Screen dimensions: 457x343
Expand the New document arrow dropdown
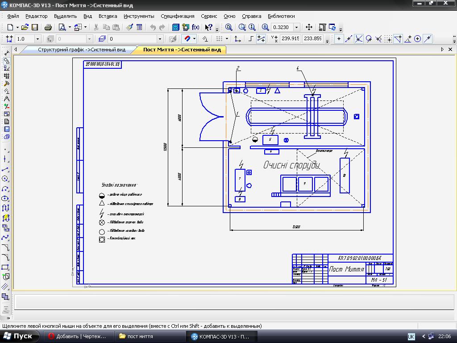coord(17,27)
